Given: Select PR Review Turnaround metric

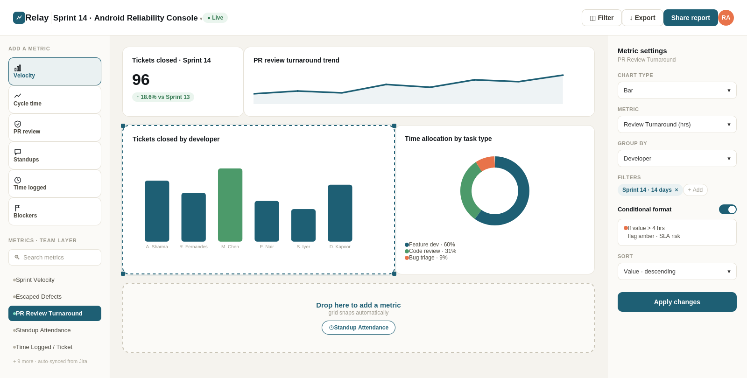Looking at the screenshot, I should [55, 313].
